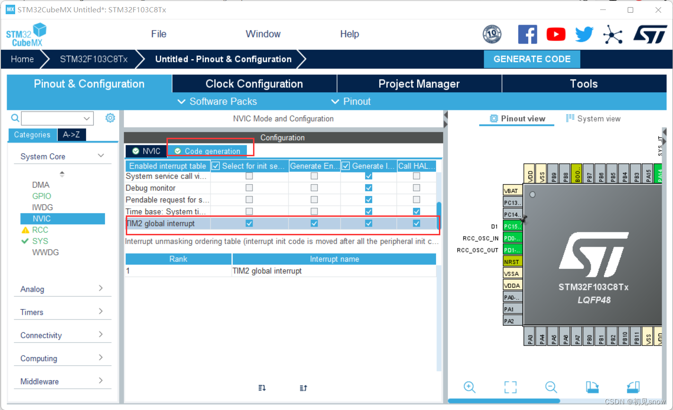Screen dimensions: 673x410
Task: Rotate the chip clockwise icon
Action: [x=592, y=387]
